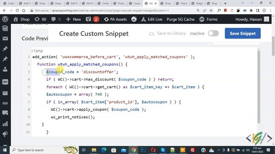Open the Shop site home link

[21, 19]
